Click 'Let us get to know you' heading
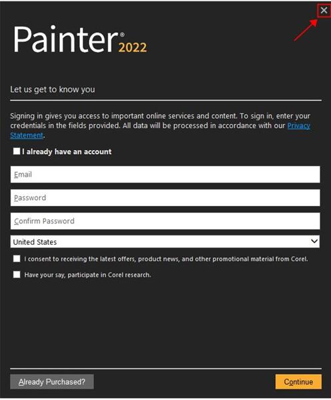The height and width of the screenshot is (400, 331). click(53, 89)
